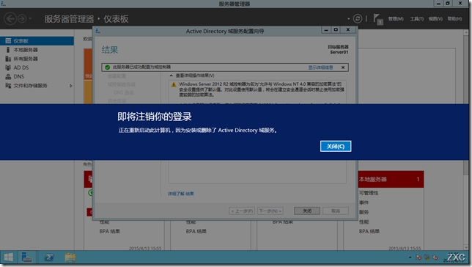Open the Windows Start button

9,257
